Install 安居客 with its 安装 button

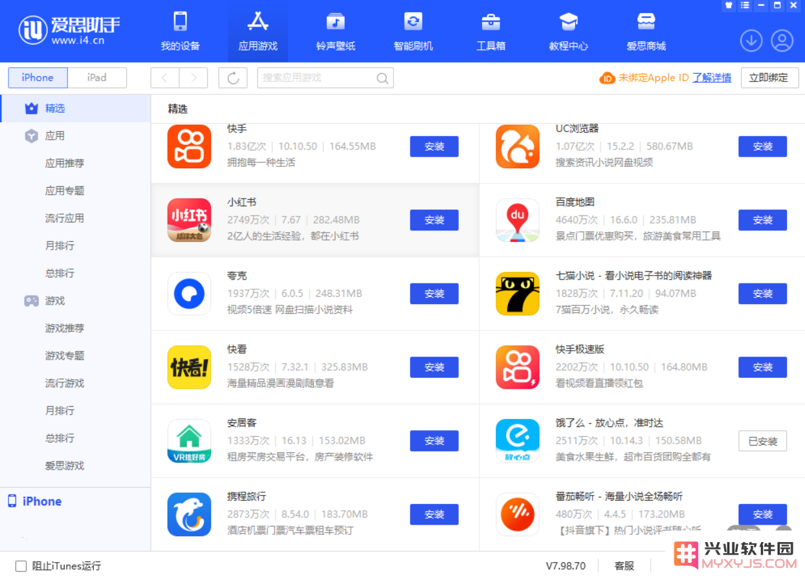point(434,441)
